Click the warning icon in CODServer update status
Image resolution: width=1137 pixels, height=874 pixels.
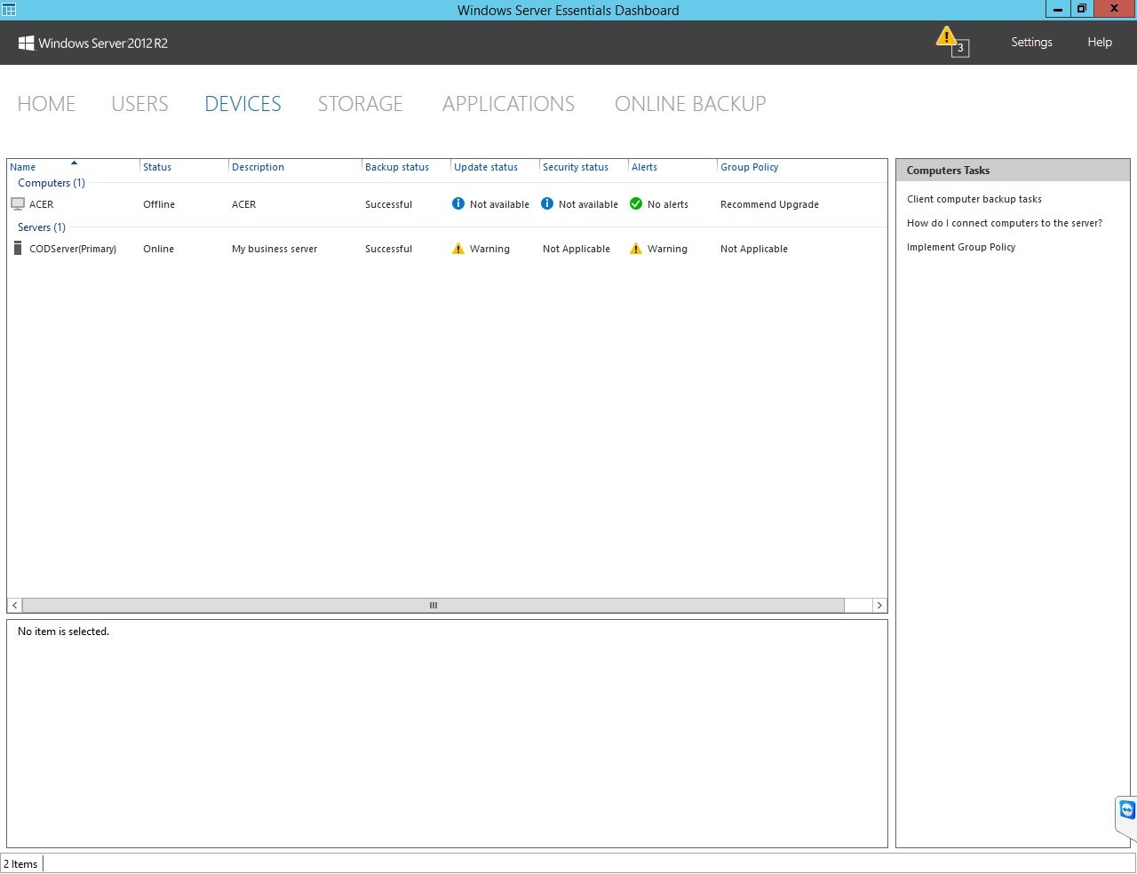pyautogui.click(x=458, y=249)
